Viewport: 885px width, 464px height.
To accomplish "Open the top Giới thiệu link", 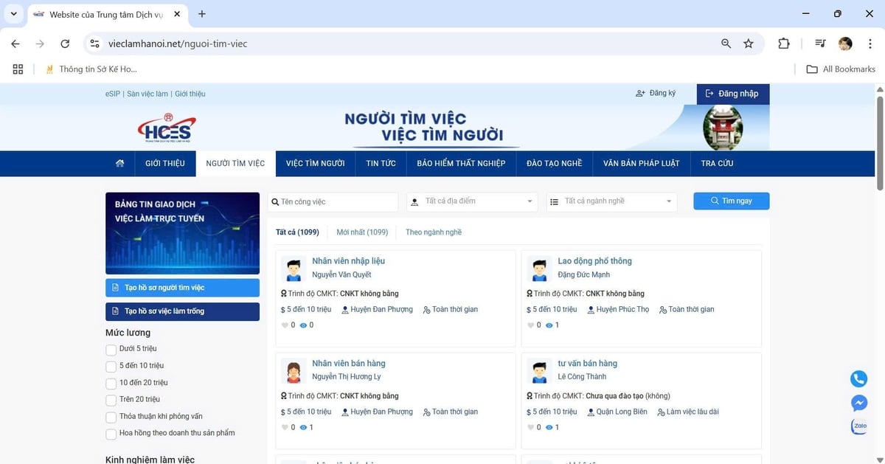I will coord(190,94).
